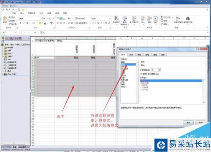Collapse the ribbon with the up arrow

coord(208,28)
